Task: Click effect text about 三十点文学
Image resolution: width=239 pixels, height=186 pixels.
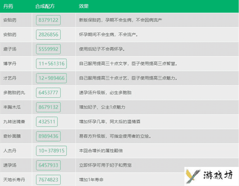Action: 128,64
